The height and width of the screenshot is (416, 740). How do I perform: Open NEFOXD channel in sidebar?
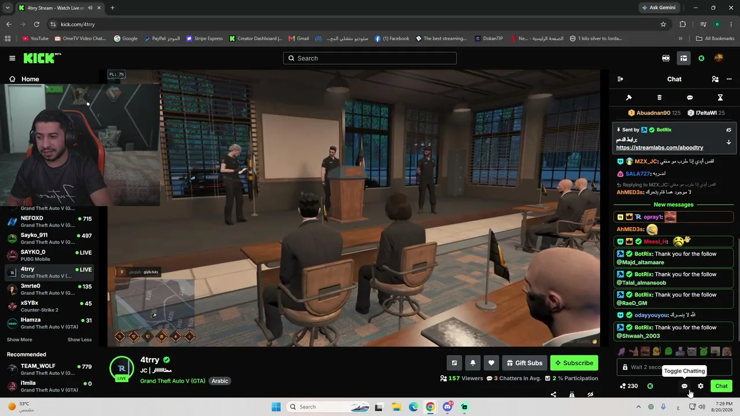49,222
